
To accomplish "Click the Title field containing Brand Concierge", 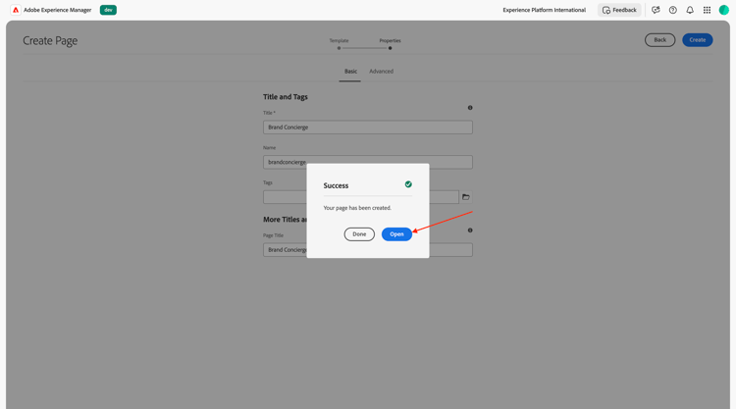I will click(x=368, y=128).
